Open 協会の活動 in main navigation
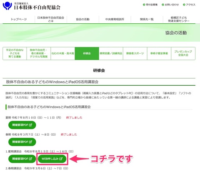The width and height of the screenshot is (200, 174). [83, 19]
